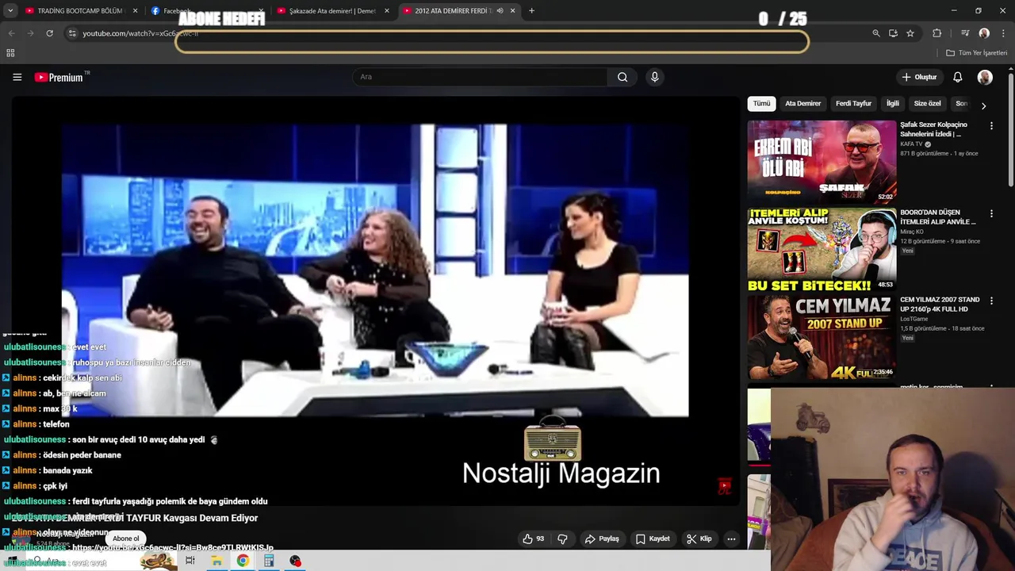Mute the audio-playing 2012 ATA DEMİRER tab
Image resolution: width=1015 pixels, height=571 pixels.
[500, 11]
